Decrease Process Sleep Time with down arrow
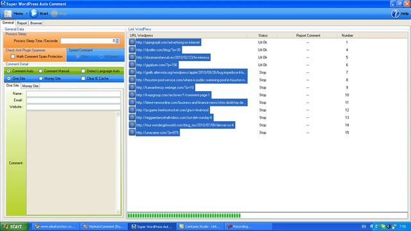Screen dimensions: 411x231 tap(117, 42)
